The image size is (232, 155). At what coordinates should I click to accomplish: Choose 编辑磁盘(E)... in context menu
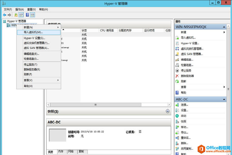(x=39, y=54)
